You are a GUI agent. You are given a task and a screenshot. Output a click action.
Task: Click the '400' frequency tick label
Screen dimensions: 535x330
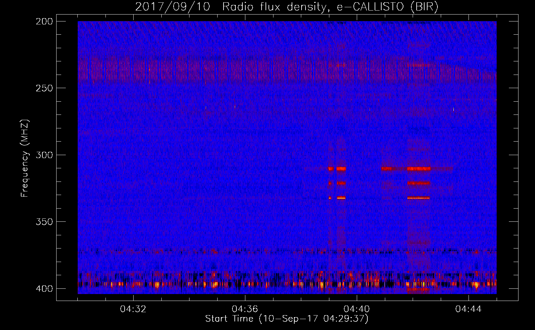[44, 289]
